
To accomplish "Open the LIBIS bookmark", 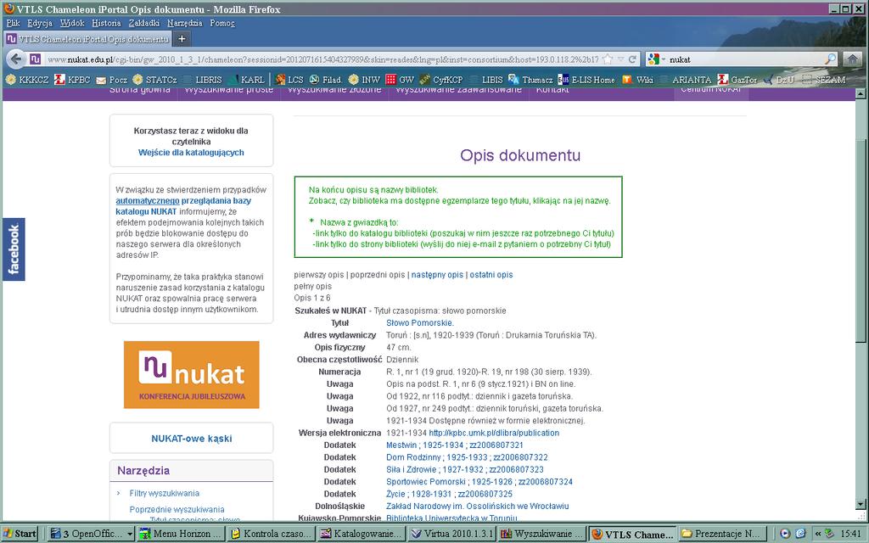I will [486, 80].
